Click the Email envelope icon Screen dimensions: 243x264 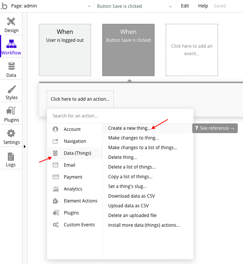tap(56, 165)
